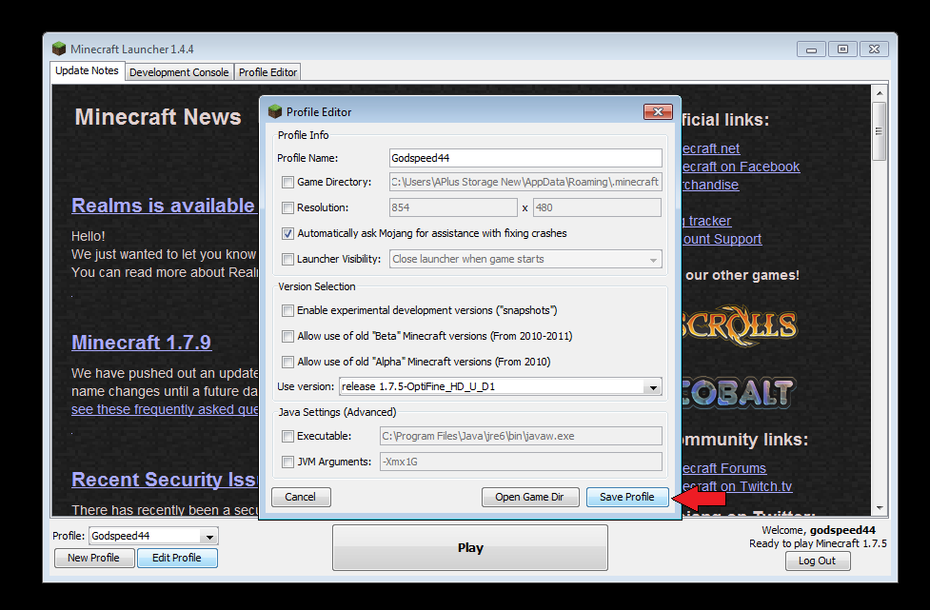The image size is (930, 610).
Task: Enable the Game Directory checkbox
Action: point(287,182)
